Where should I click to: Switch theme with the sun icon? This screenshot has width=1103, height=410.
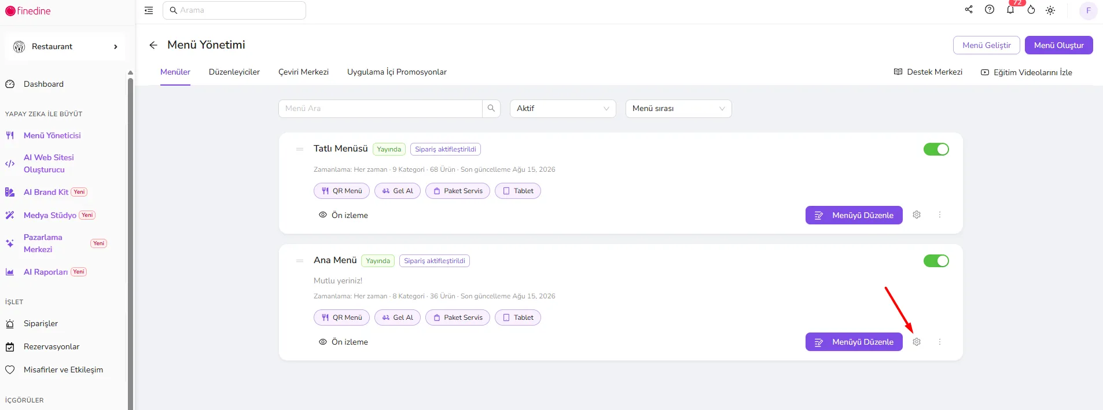[1050, 10]
